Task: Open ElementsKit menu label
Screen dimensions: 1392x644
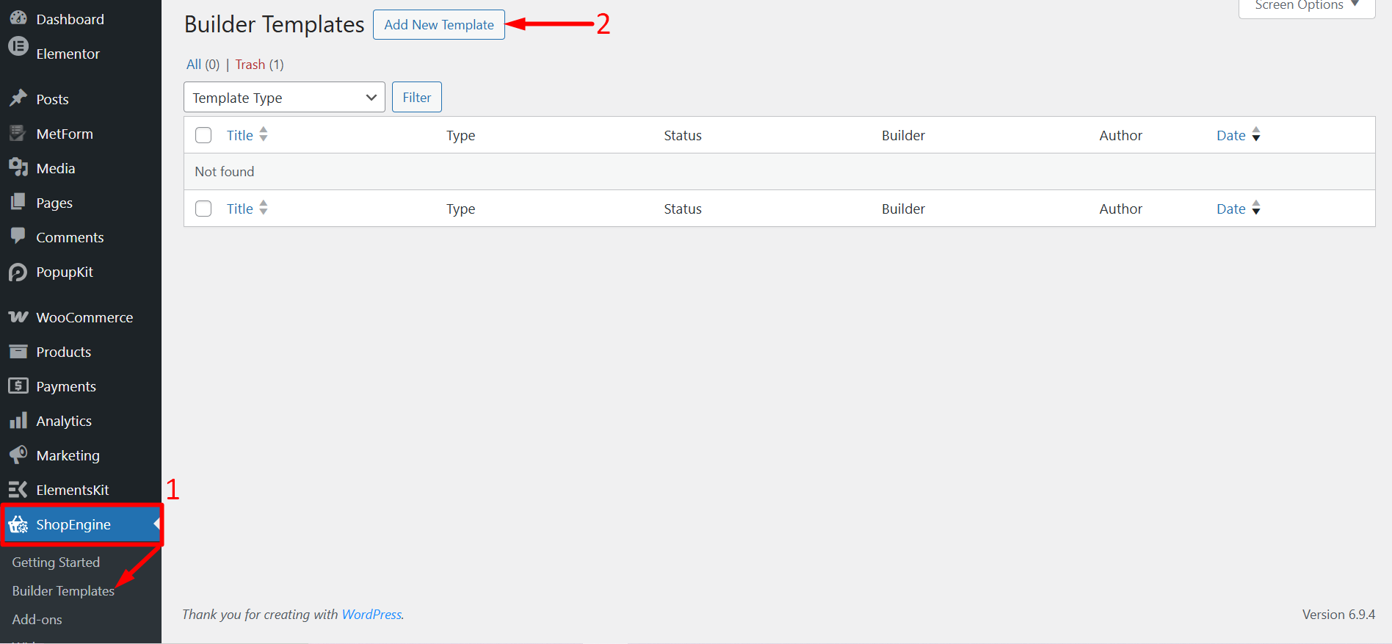Action: click(x=73, y=490)
